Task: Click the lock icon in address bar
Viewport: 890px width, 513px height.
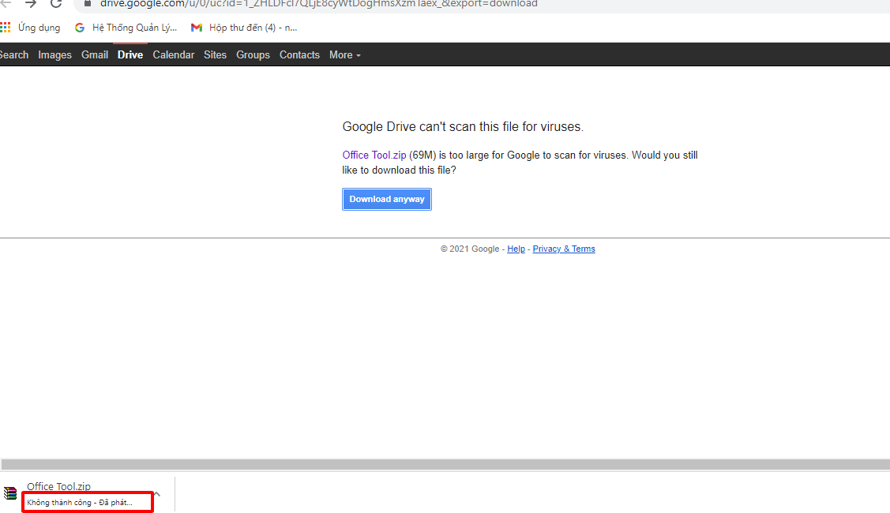Action: coord(88,3)
